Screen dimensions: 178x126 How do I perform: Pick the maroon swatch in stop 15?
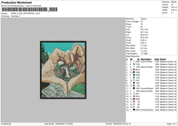(x=134, y=99)
